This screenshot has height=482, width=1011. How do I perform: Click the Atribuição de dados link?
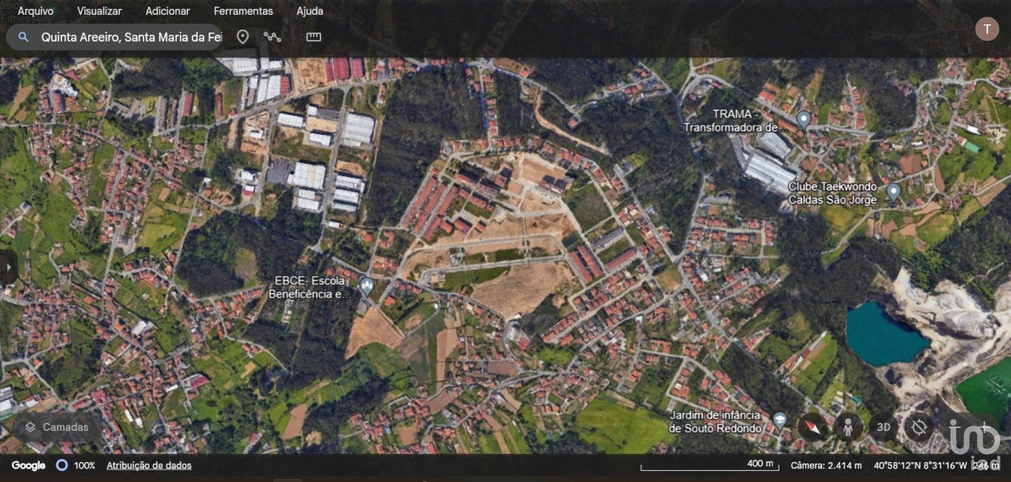click(x=149, y=465)
